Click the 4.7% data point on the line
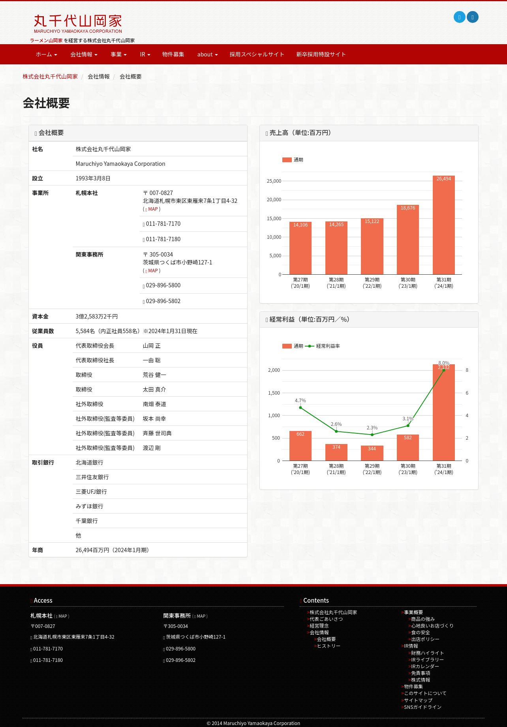The height and width of the screenshot is (727, 507). click(x=300, y=408)
